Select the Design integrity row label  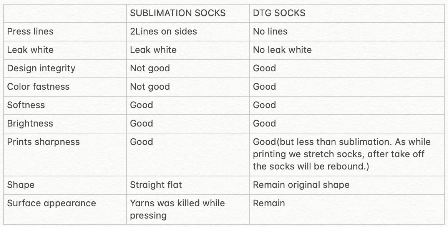coord(41,68)
